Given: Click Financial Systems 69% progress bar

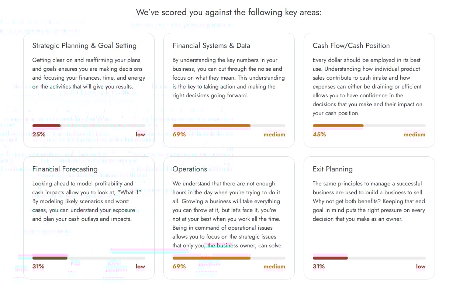Looking at the screenshot, I should coord(229,126).
